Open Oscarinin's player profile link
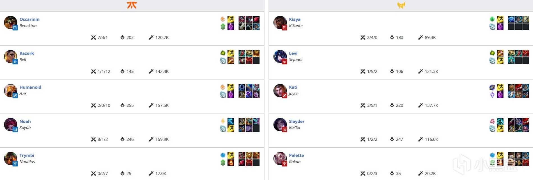Screen dimensions: 533x180 [29, 19]
